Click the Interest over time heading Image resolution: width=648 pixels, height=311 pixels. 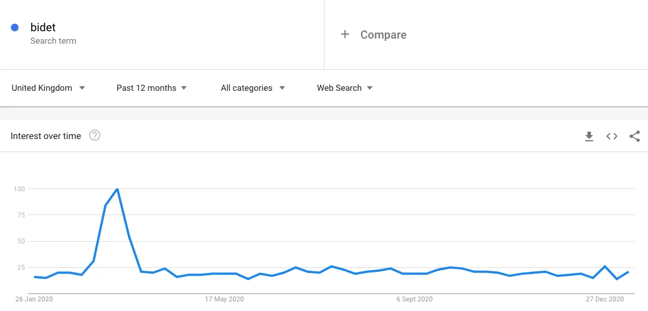point(46,136)
